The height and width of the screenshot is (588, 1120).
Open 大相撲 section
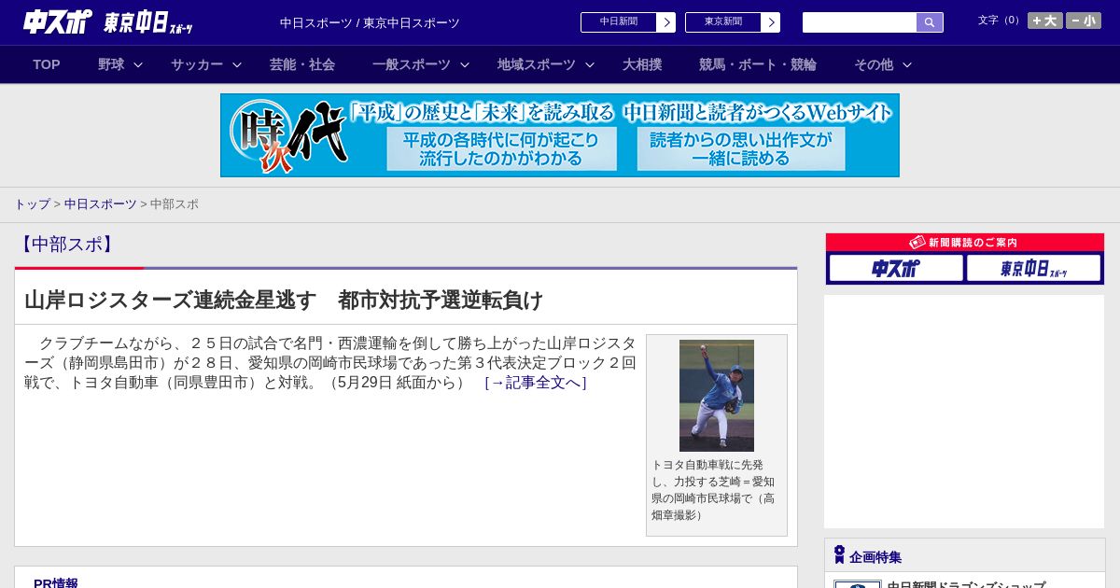pos(642,64)
